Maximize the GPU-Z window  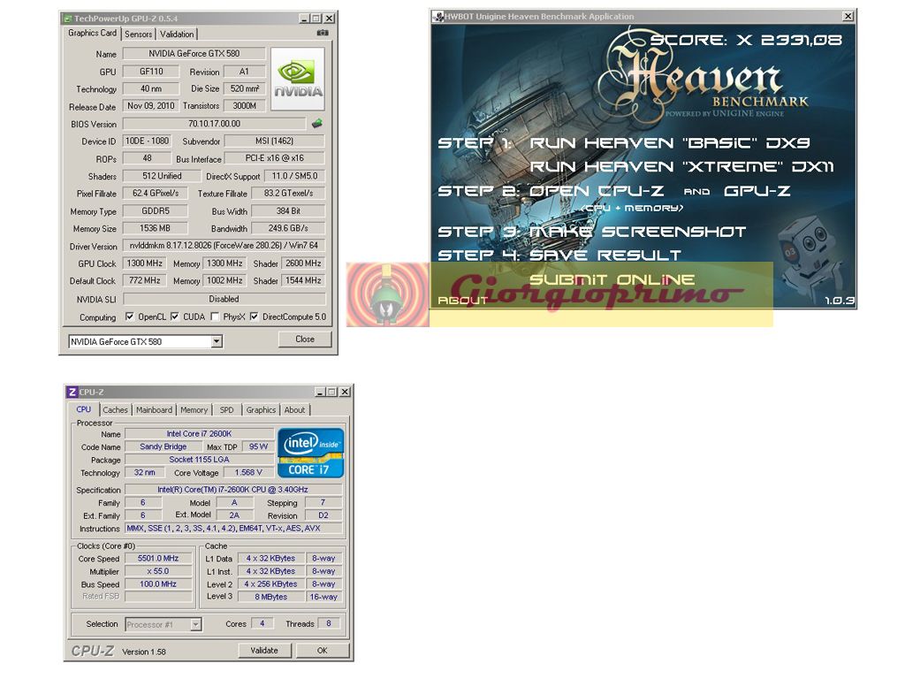coord(316,19)
